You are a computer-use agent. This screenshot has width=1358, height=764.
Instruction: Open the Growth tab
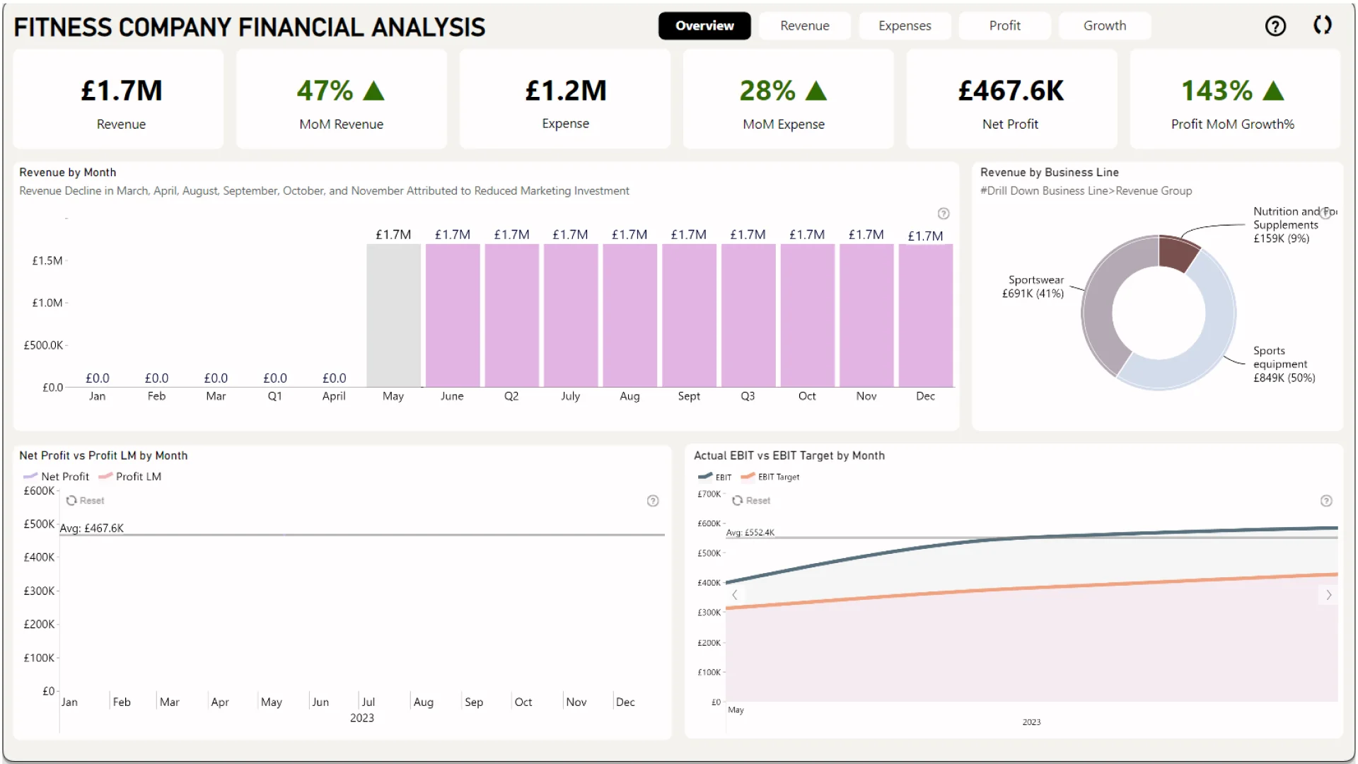(x=1105, y=25)
